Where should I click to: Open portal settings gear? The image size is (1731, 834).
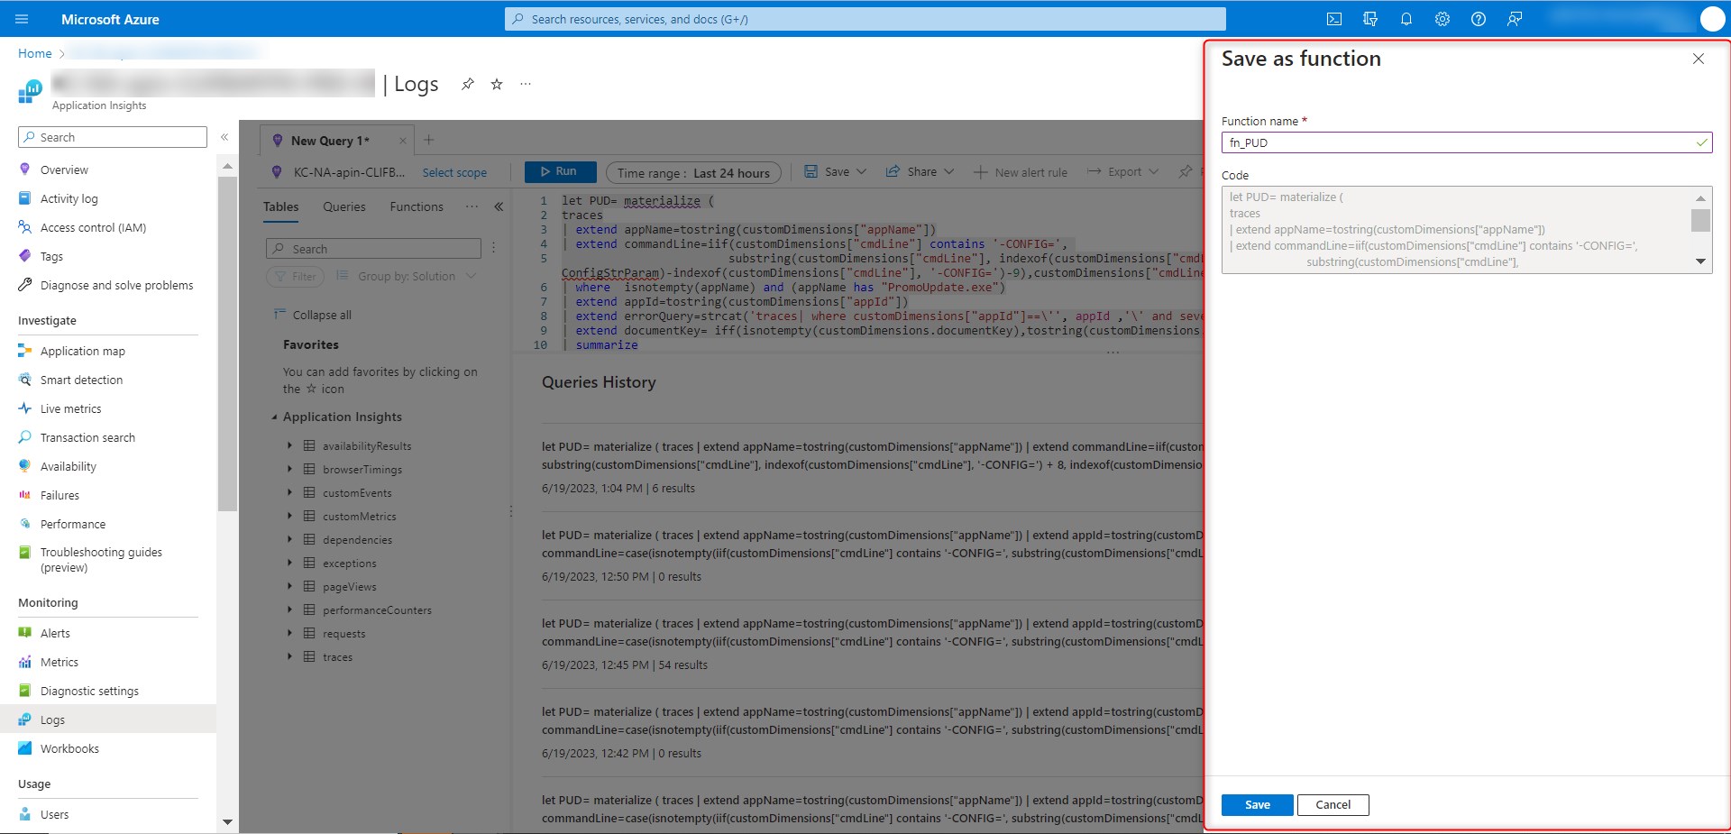pos(1442,19)
